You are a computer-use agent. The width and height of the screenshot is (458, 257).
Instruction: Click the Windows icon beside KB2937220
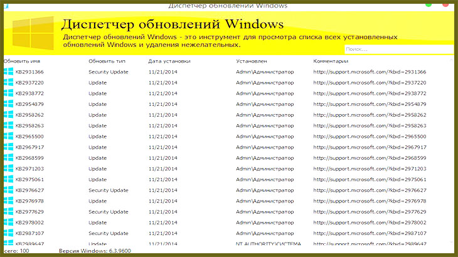click(9, 82)
